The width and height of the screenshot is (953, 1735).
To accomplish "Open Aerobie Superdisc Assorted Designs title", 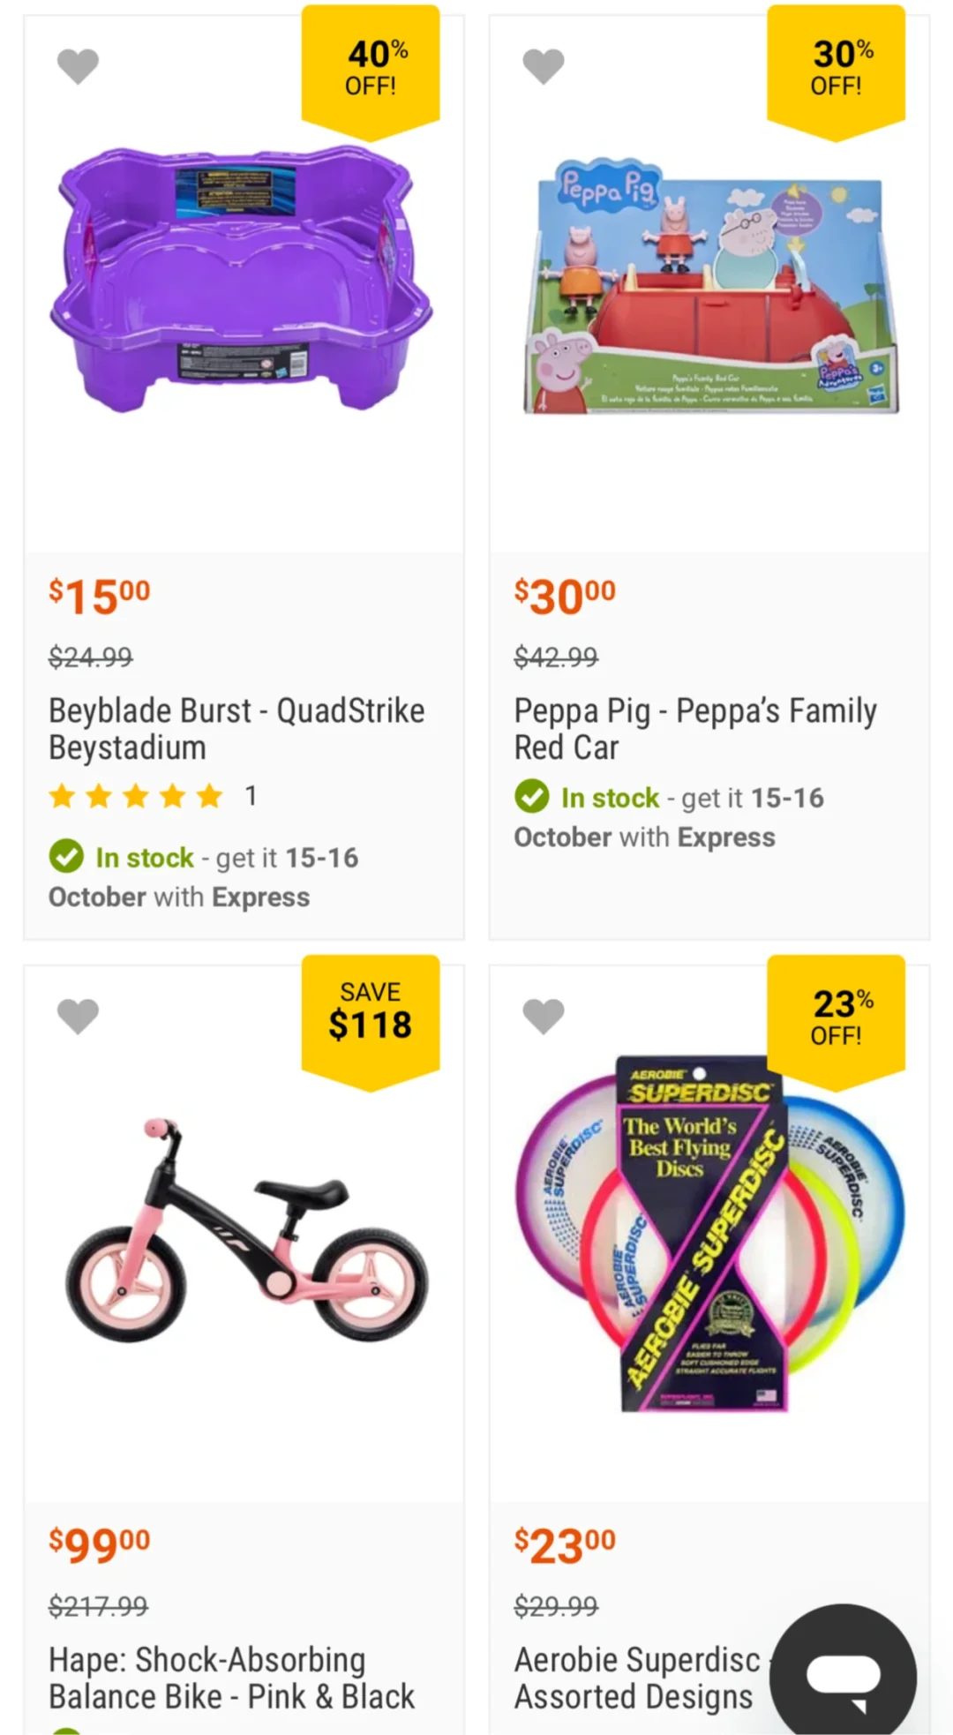I will tap(635, 1678).
